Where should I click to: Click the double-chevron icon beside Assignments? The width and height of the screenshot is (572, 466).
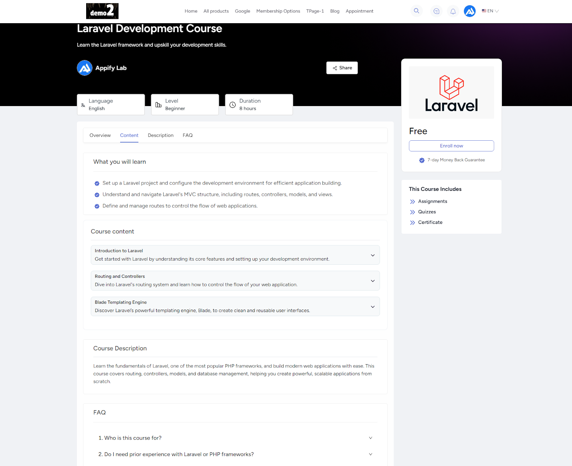413,202
